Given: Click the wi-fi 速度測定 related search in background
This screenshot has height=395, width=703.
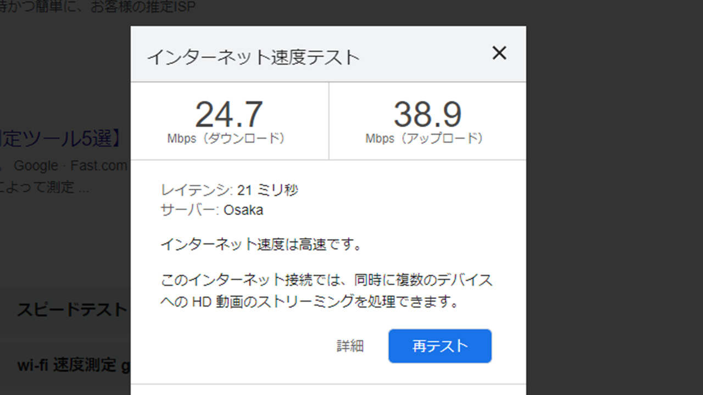Looking at the screenshot, I should (74, 365).
